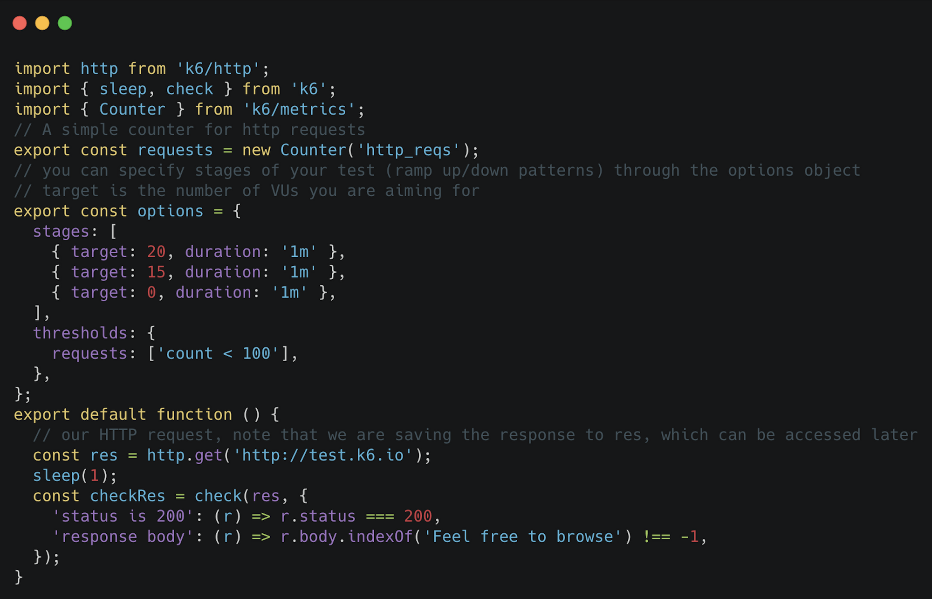Click the target value 0
The width and height of the screenshot is (932, 599).
151,293
